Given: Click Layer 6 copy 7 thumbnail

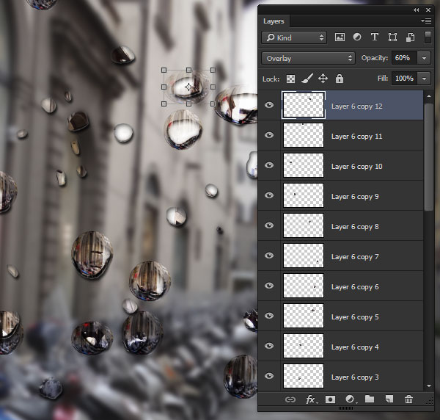Looking at the screenshot, I should [303, 256].
